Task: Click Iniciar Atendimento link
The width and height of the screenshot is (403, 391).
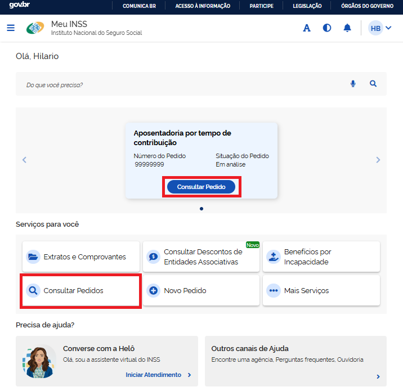Action: (x=153, y=375)
